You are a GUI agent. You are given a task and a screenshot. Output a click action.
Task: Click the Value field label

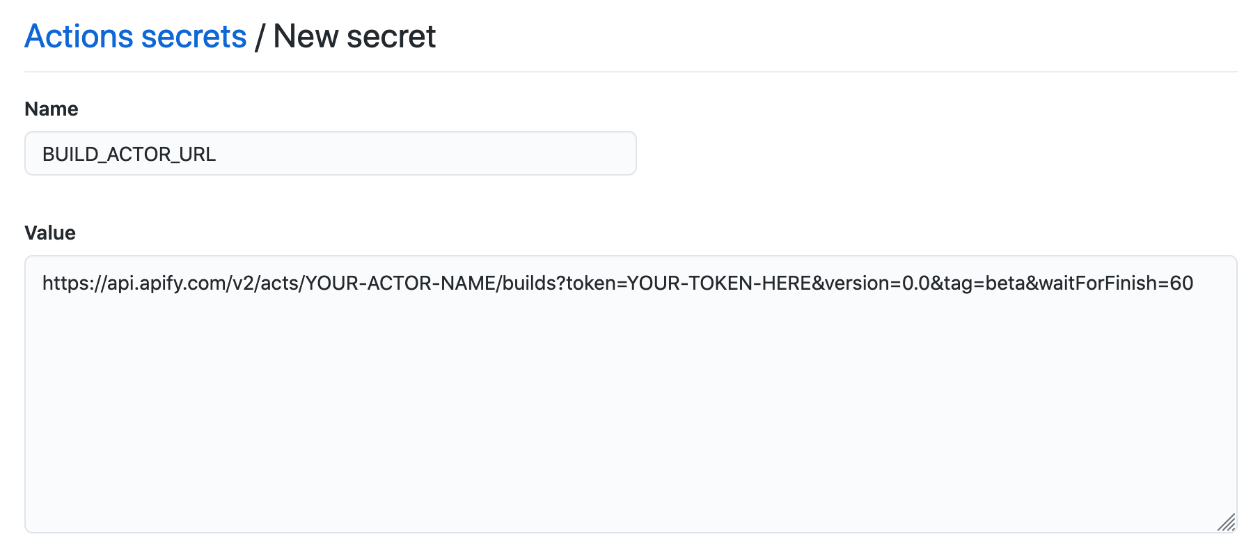tap(49, 233)
